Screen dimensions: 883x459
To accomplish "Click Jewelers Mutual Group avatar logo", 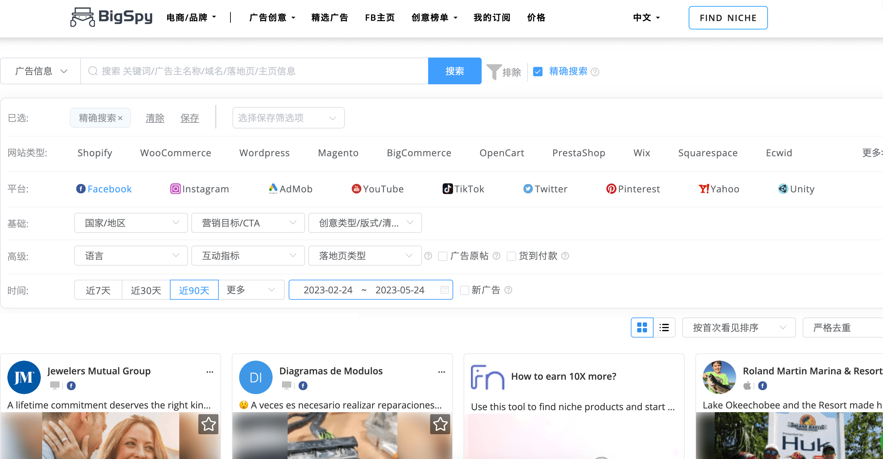I will 24,377.
